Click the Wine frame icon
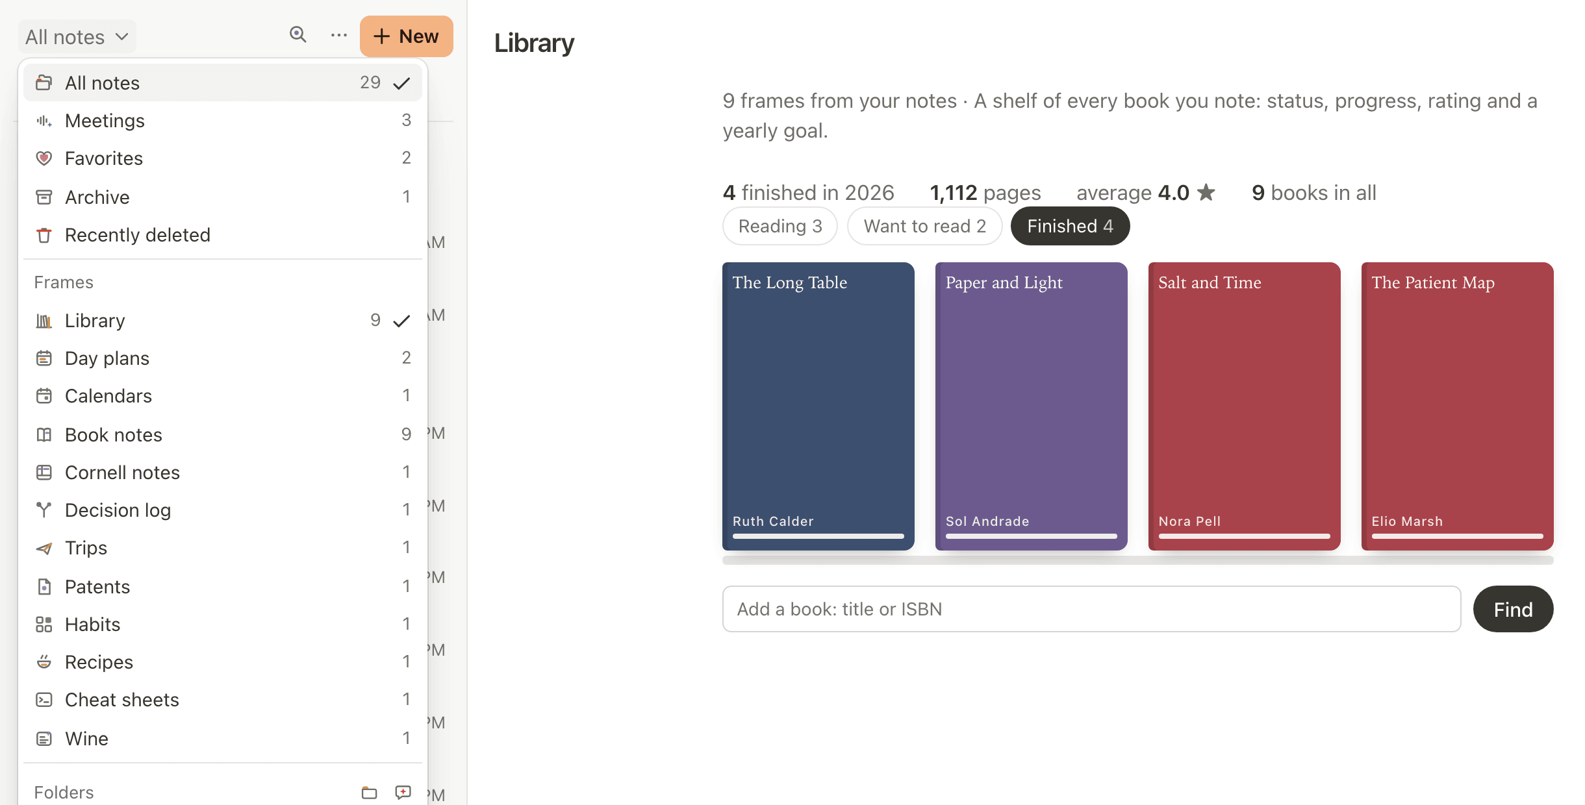 coord(44,739)
